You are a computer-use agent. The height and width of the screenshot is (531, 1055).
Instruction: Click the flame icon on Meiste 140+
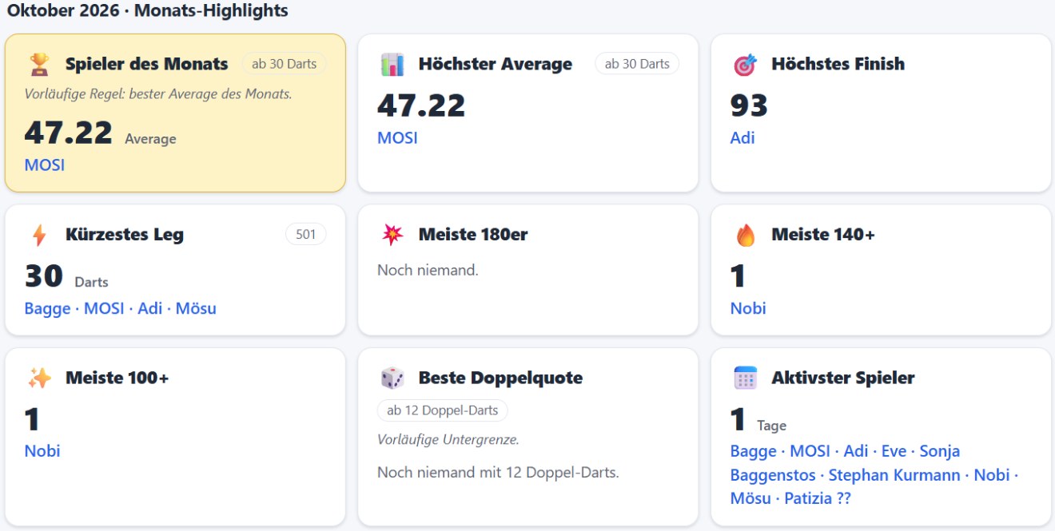(x=745, y=235)
